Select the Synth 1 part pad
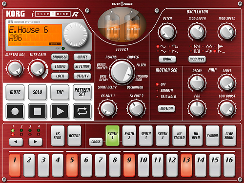 click(x=112, y=136)
